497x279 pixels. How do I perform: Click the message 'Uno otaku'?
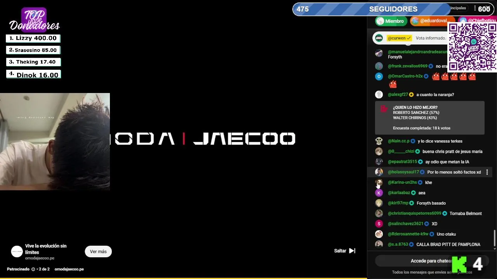(446, 234)
